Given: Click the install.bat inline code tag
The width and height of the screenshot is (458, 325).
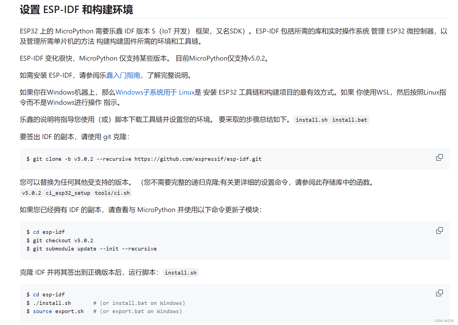Looking at the screenshot, I should pos(350,120).
